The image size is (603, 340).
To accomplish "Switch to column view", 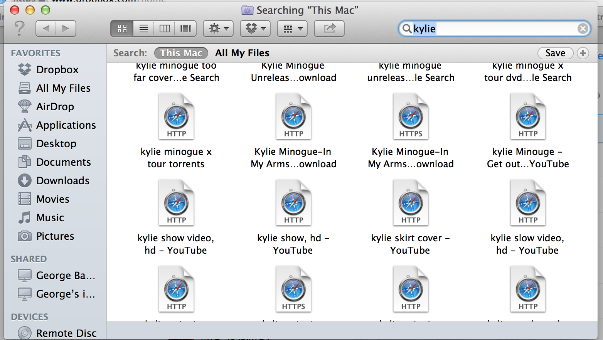I will [x=165, y=29].
